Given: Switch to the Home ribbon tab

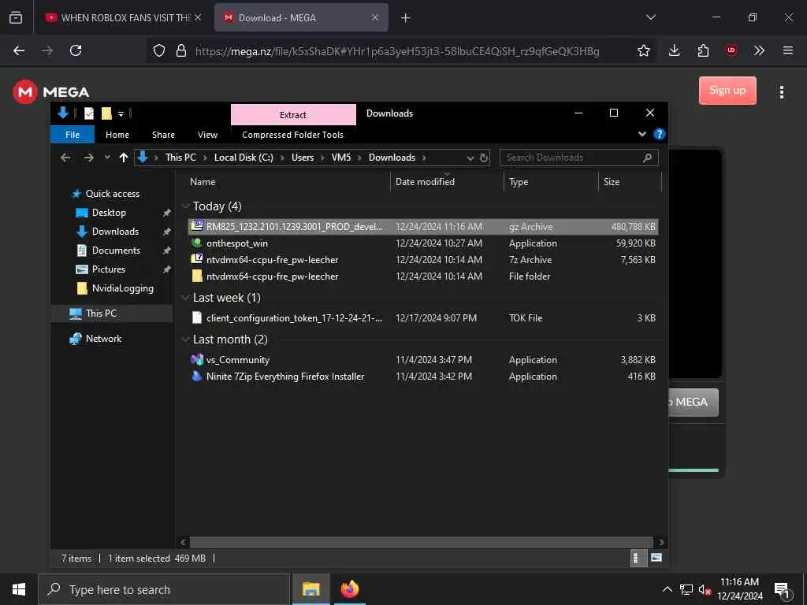Looking at the screenshot, I should click(x=117, y=135).
